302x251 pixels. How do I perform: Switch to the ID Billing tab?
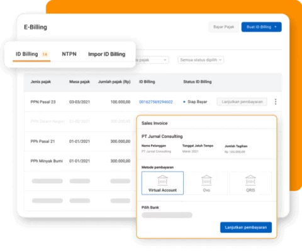pos(27,54)
